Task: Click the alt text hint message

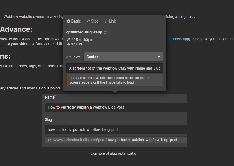Action: (115, 80)
